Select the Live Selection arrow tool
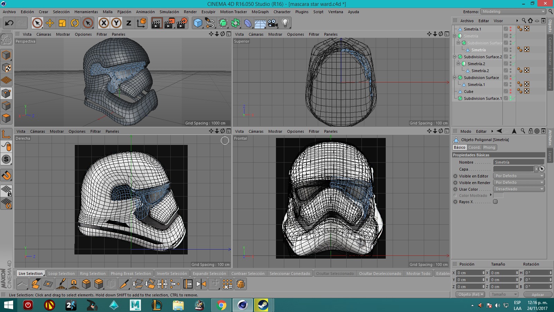 point(37,23)
